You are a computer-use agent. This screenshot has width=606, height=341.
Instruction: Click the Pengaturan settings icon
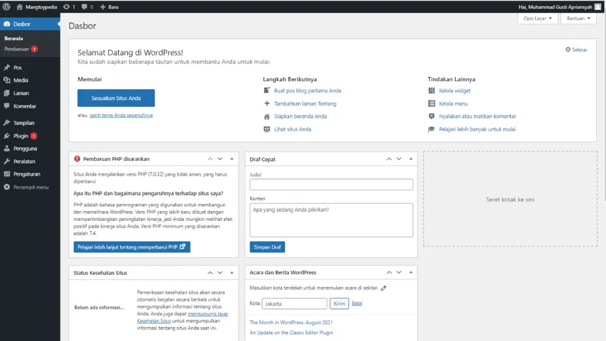(7, 174)
